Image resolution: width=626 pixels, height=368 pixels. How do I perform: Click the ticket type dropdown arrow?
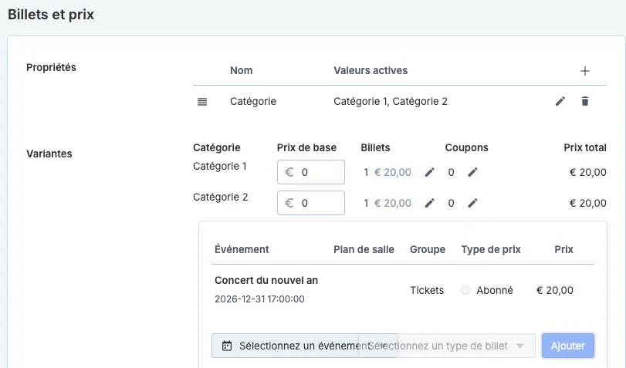click(519, 346)
